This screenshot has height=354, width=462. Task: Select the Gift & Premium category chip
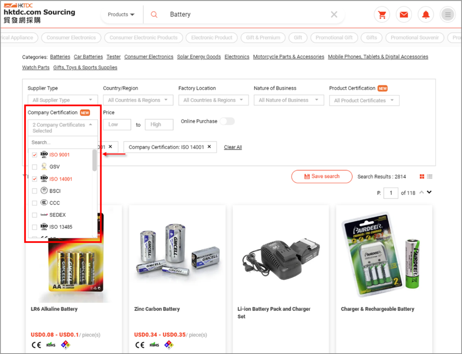(x=263, y=37)
